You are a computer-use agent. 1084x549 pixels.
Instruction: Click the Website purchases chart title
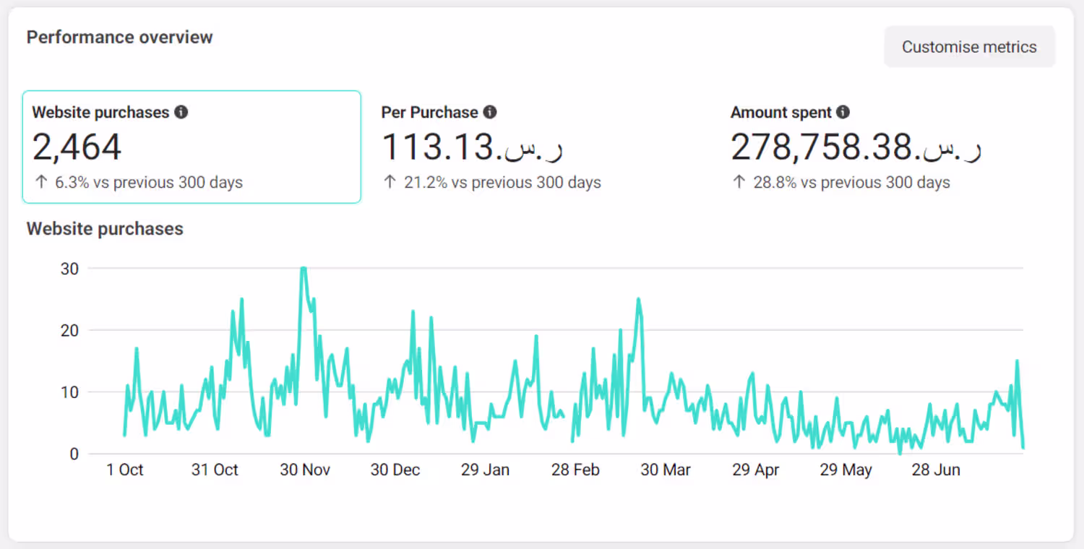coord(105,229)
